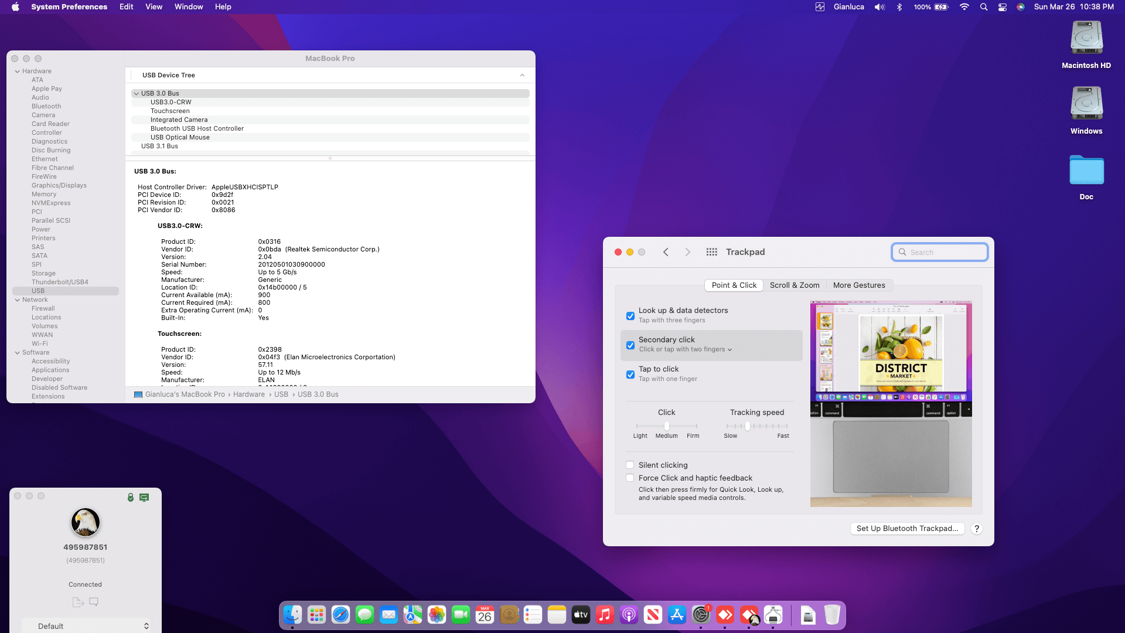Disable Look up & data detectors checkbox
Screen dimensions: 1125x633
[x=630, y=316]
